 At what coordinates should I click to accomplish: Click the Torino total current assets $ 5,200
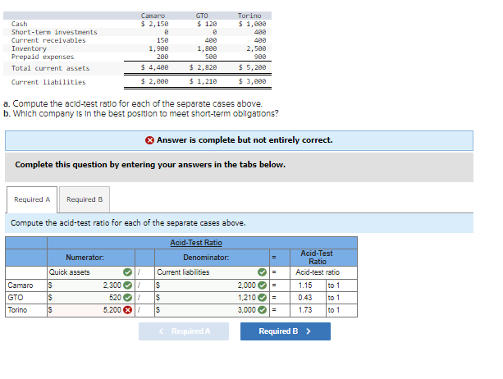(x=252, y=67)
